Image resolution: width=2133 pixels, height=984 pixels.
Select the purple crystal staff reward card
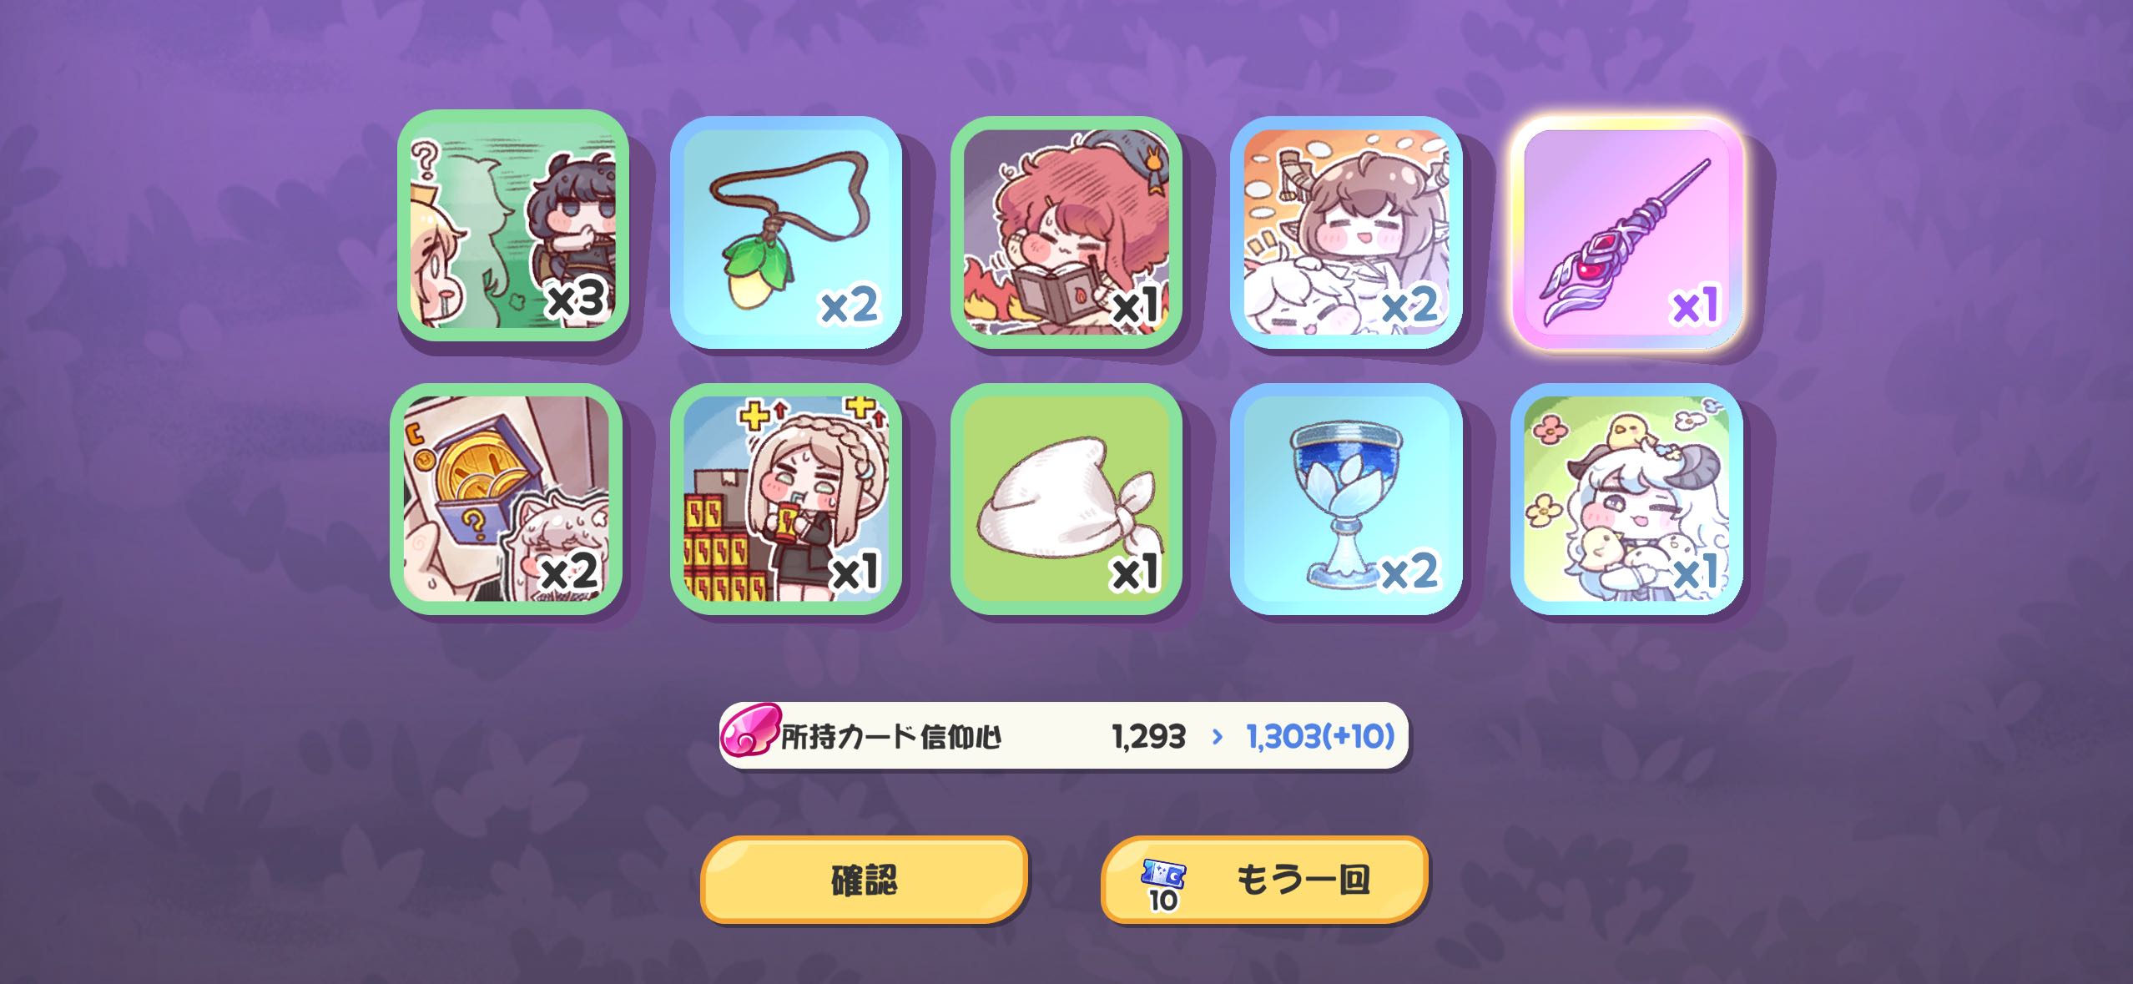click(x=1626, y=233)
